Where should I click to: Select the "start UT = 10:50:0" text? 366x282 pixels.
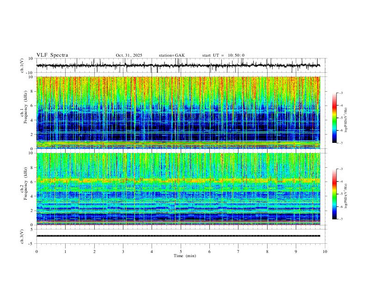coord(223,55)
